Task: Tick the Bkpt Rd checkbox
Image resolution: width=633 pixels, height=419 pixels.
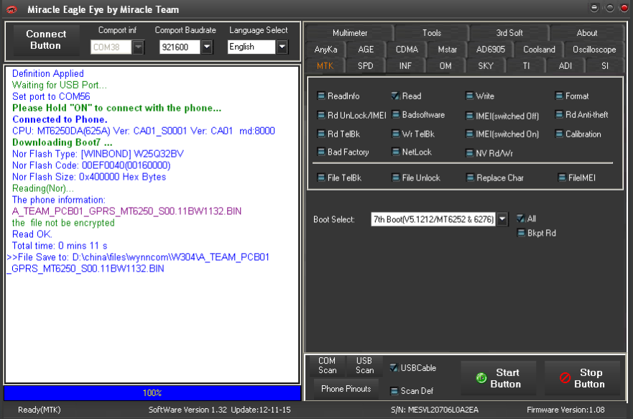Action: 521,234
